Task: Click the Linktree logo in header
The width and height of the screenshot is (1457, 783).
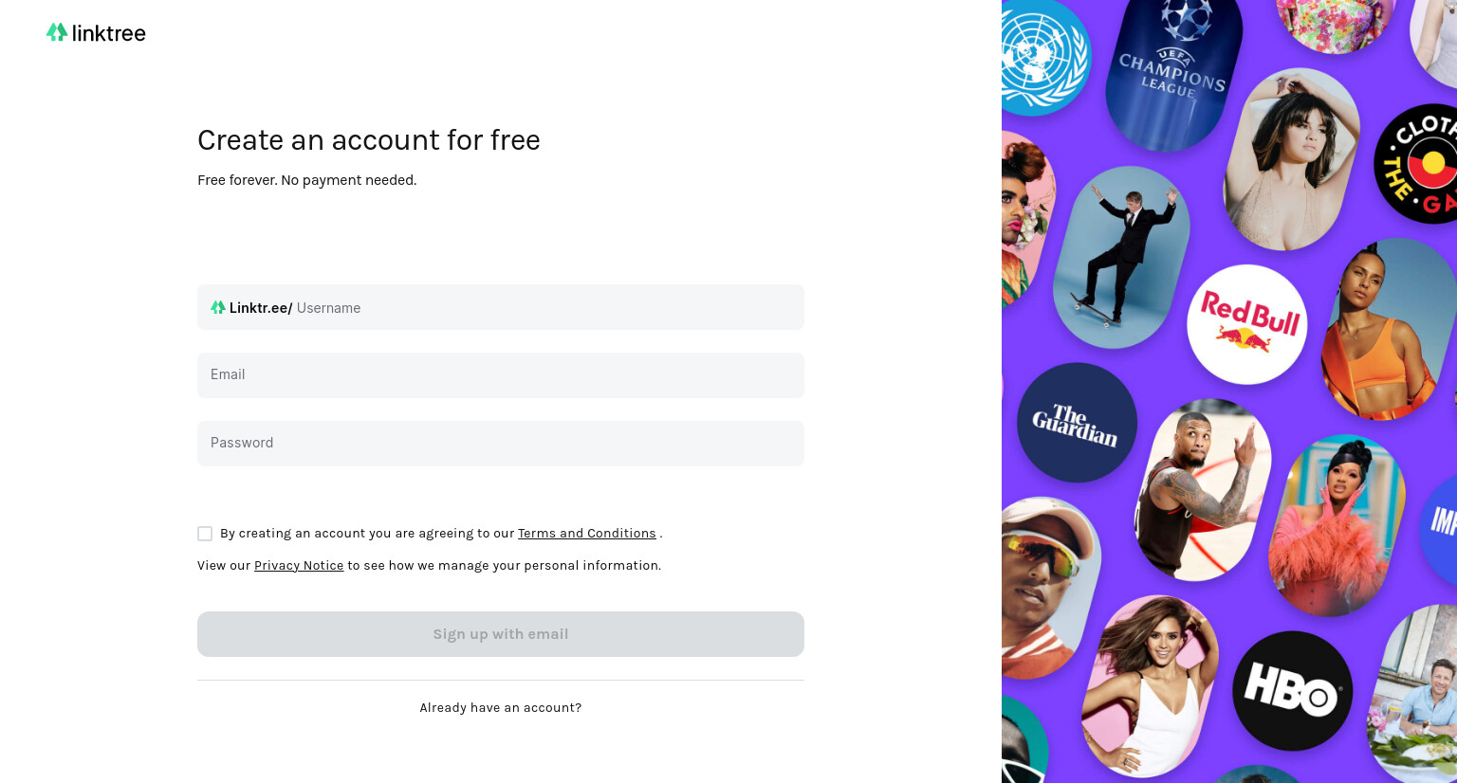Action: point(96,33)
